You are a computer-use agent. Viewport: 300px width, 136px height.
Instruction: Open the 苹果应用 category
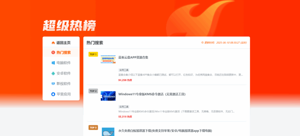pos(61,94)
